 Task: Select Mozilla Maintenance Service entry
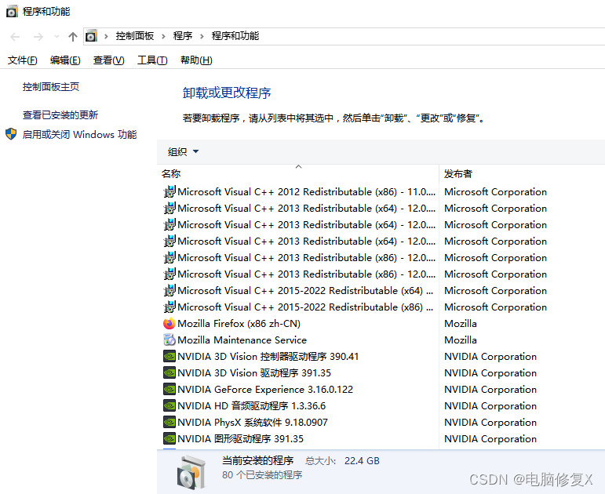(x=242, y=340)
